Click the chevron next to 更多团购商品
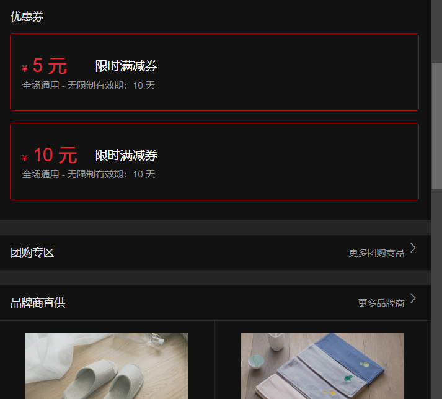The height and width of the screenshot is (399, 442). [x=413, y=248]
